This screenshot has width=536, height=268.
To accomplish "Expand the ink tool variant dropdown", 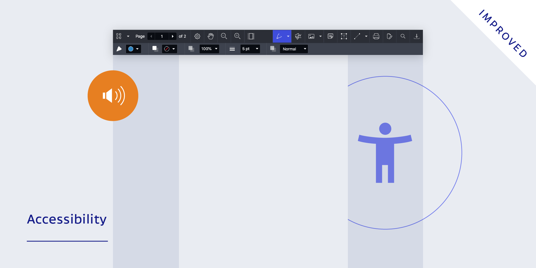I will [x=288, y=36].
